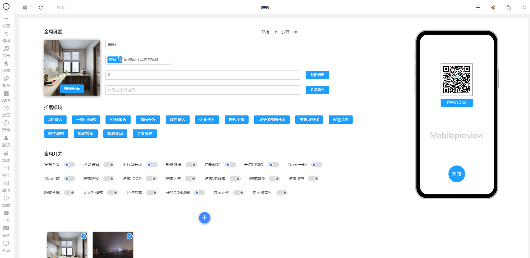The width and height of the screenshot is (530, 258).
Task: Toggle the 发布全景 switch
Action: point(70,165)
